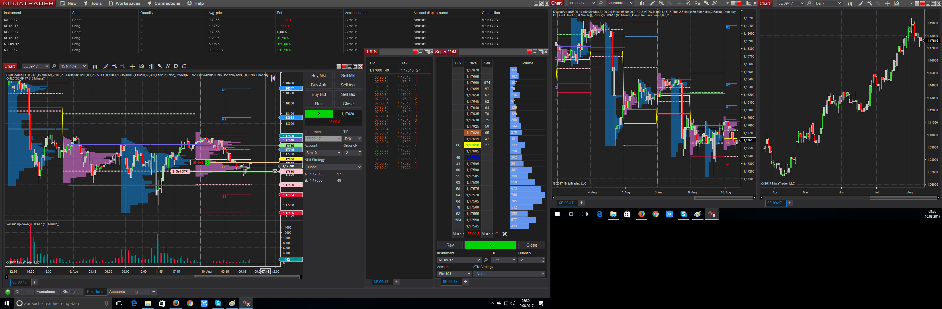Activate crosshair in the 15 Minute chart toolbar
The image size is (942, 309).
pyautogui.click(x=132, y=66)
